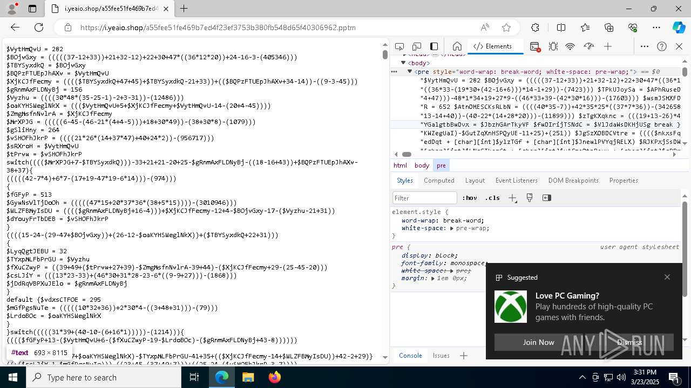The width and height of the screenshot is (691, 388).
Task: Collapse the pre element node
Action: pos(410,71)
